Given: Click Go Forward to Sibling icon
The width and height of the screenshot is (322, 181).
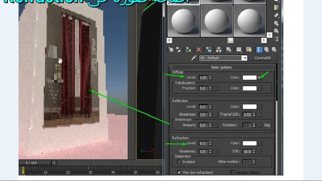Looking at the screenshot, I should click(274, 49).
